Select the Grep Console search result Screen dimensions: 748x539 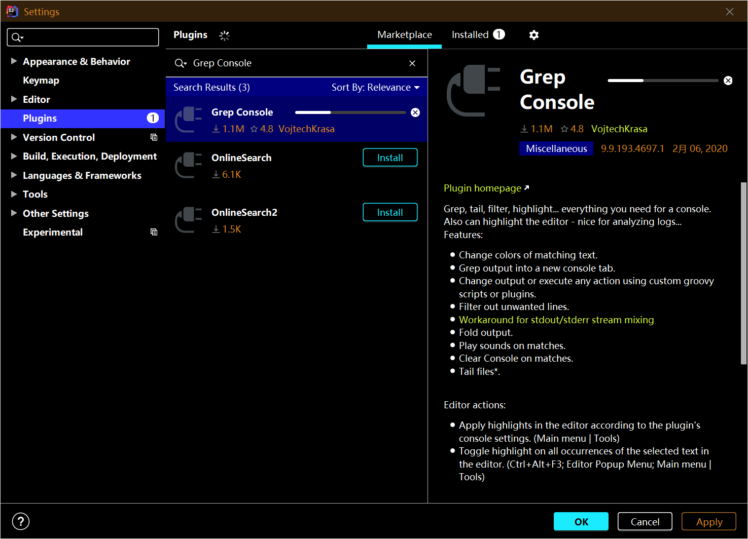click(x=297, y=119)
